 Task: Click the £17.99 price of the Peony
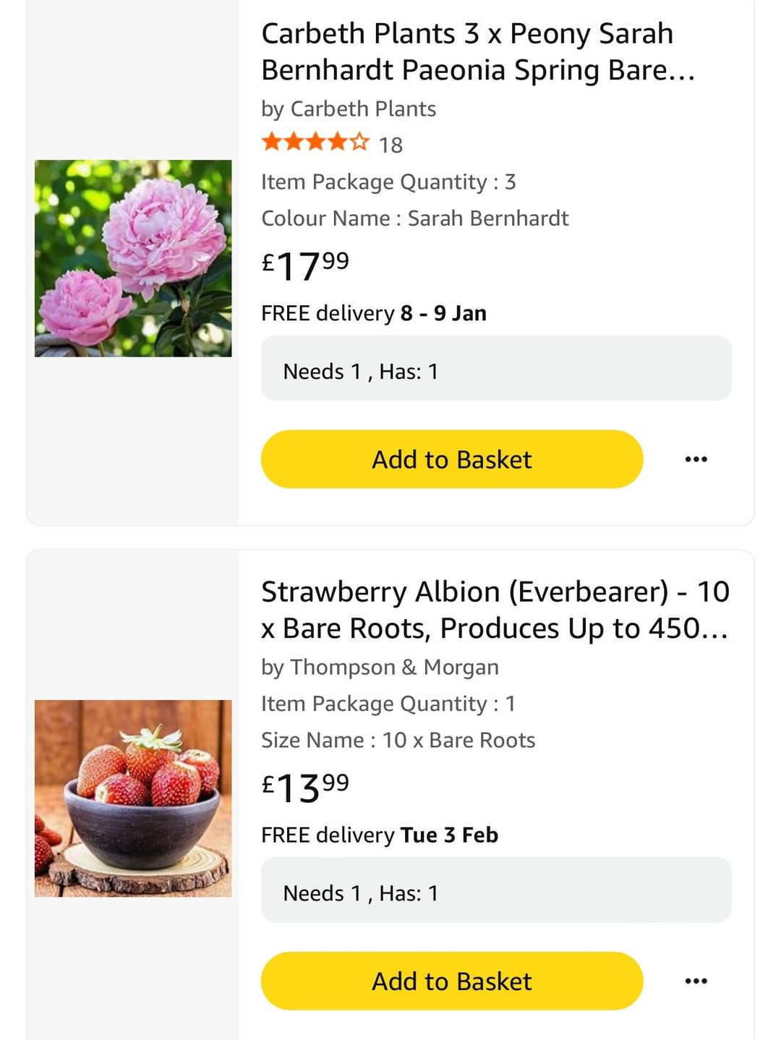coord(305,265)
